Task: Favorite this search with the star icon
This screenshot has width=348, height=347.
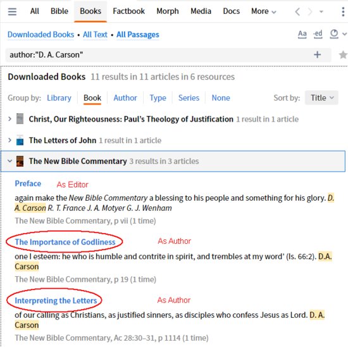Action: tap(343, 54)
